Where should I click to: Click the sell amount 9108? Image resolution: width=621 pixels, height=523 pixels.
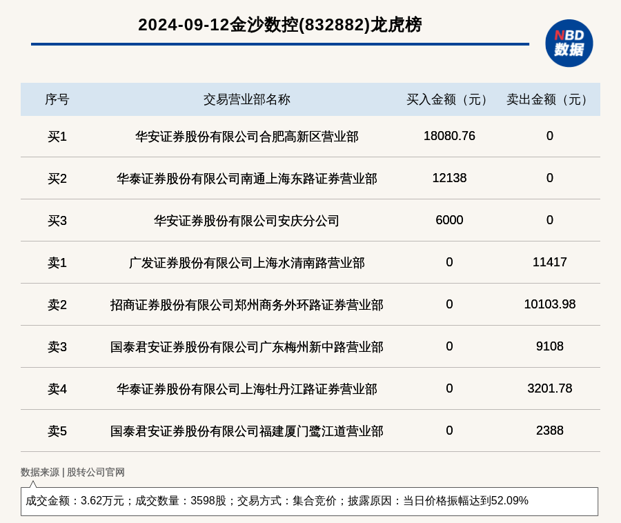[x=549, y=346]
